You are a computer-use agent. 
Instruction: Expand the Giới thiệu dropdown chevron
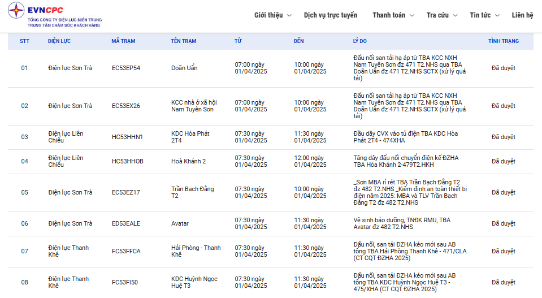(289, 15)
